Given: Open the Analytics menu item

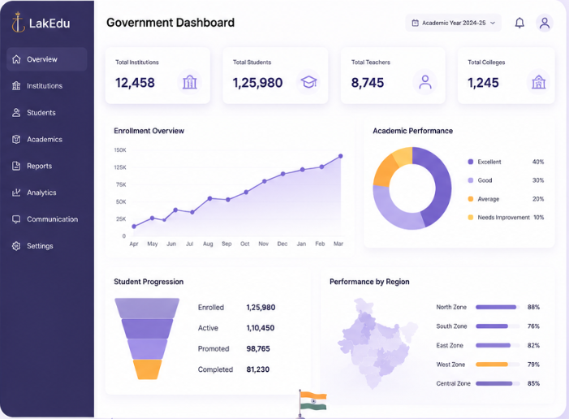Looking at the screenshot, I should tap(47, 192).
